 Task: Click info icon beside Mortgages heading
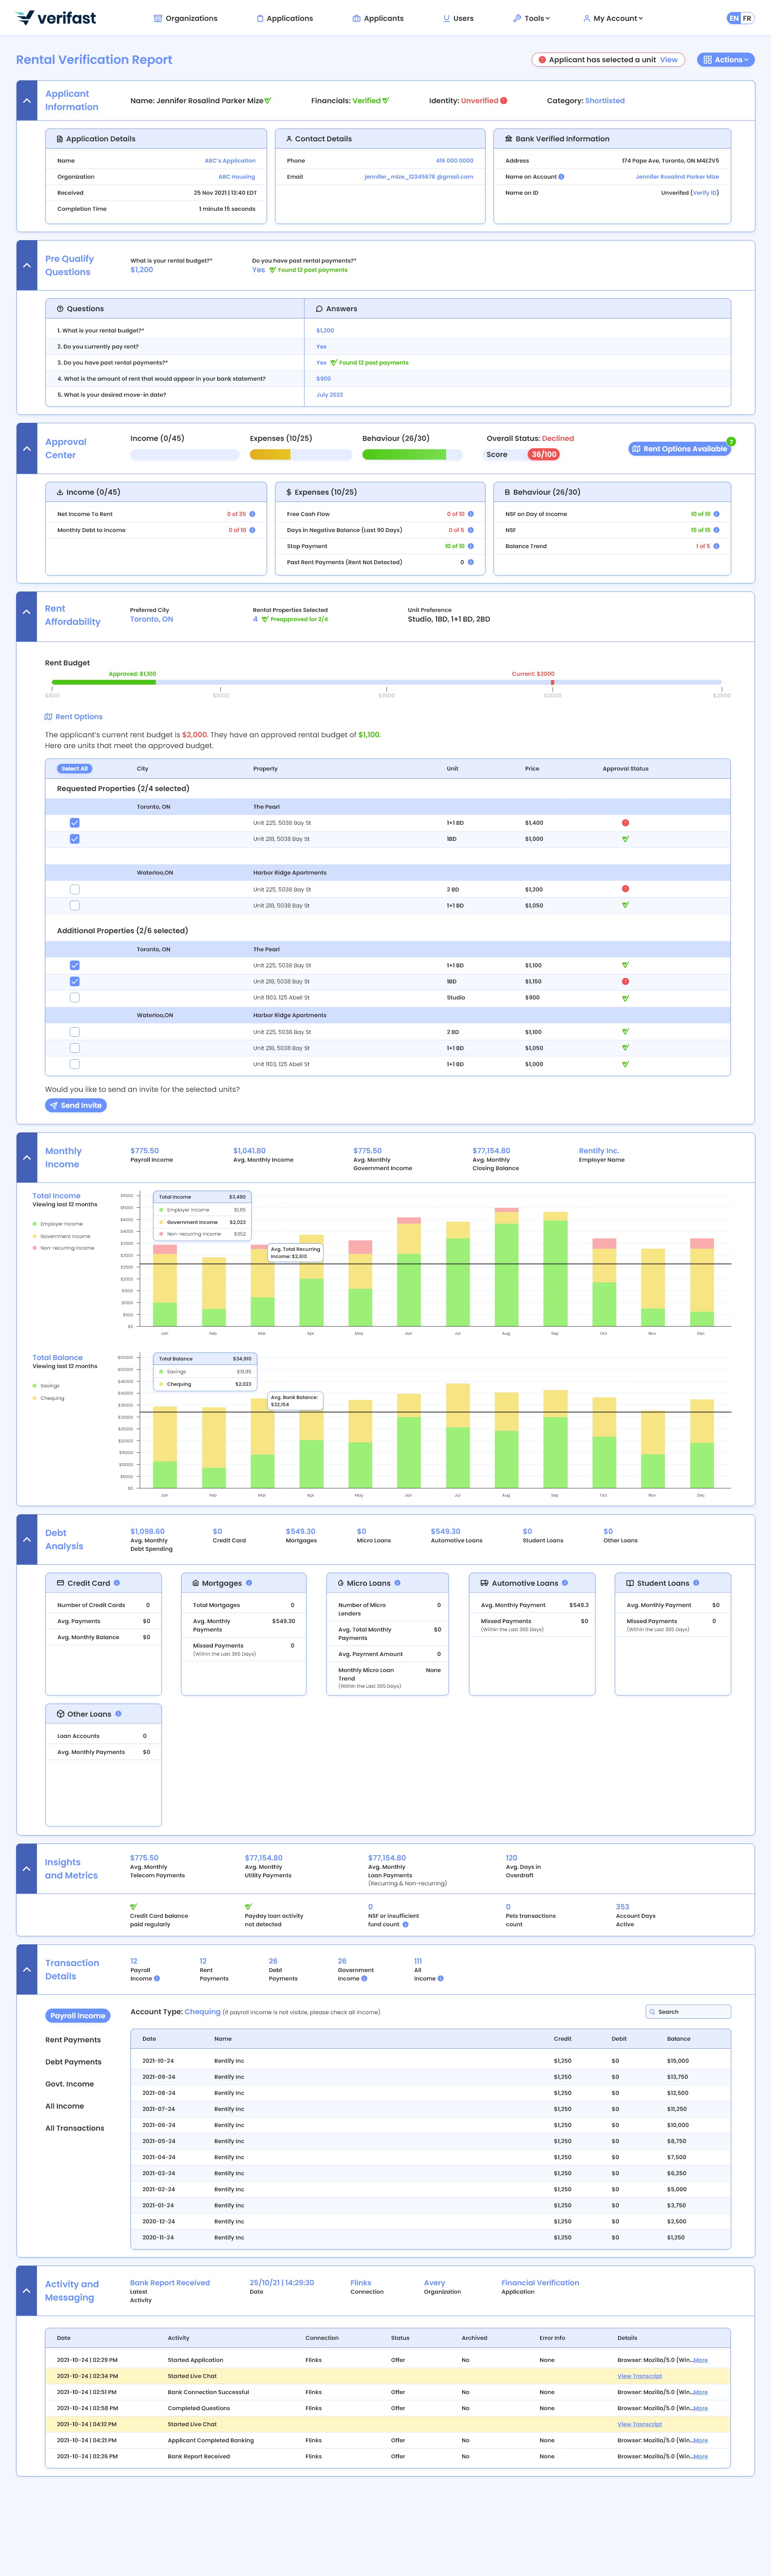pyautogui.click(x=249, y=1583)
